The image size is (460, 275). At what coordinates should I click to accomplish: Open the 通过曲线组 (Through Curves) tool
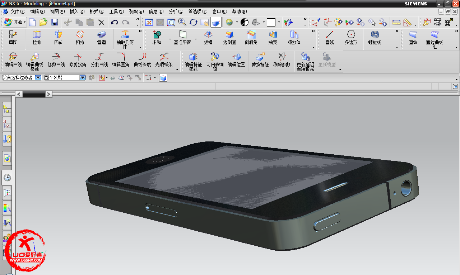435,39
